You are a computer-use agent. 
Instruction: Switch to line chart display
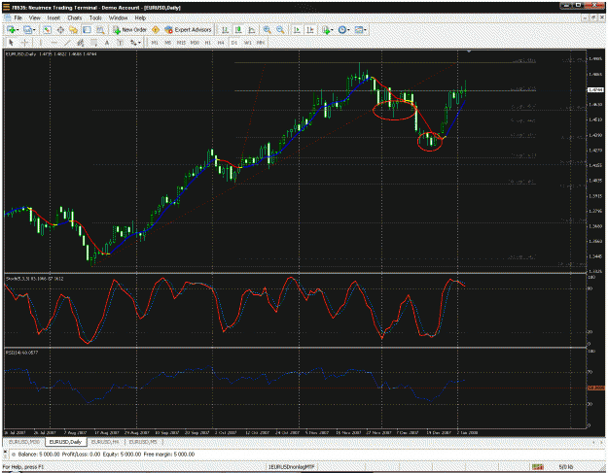(x=252, y=30)
